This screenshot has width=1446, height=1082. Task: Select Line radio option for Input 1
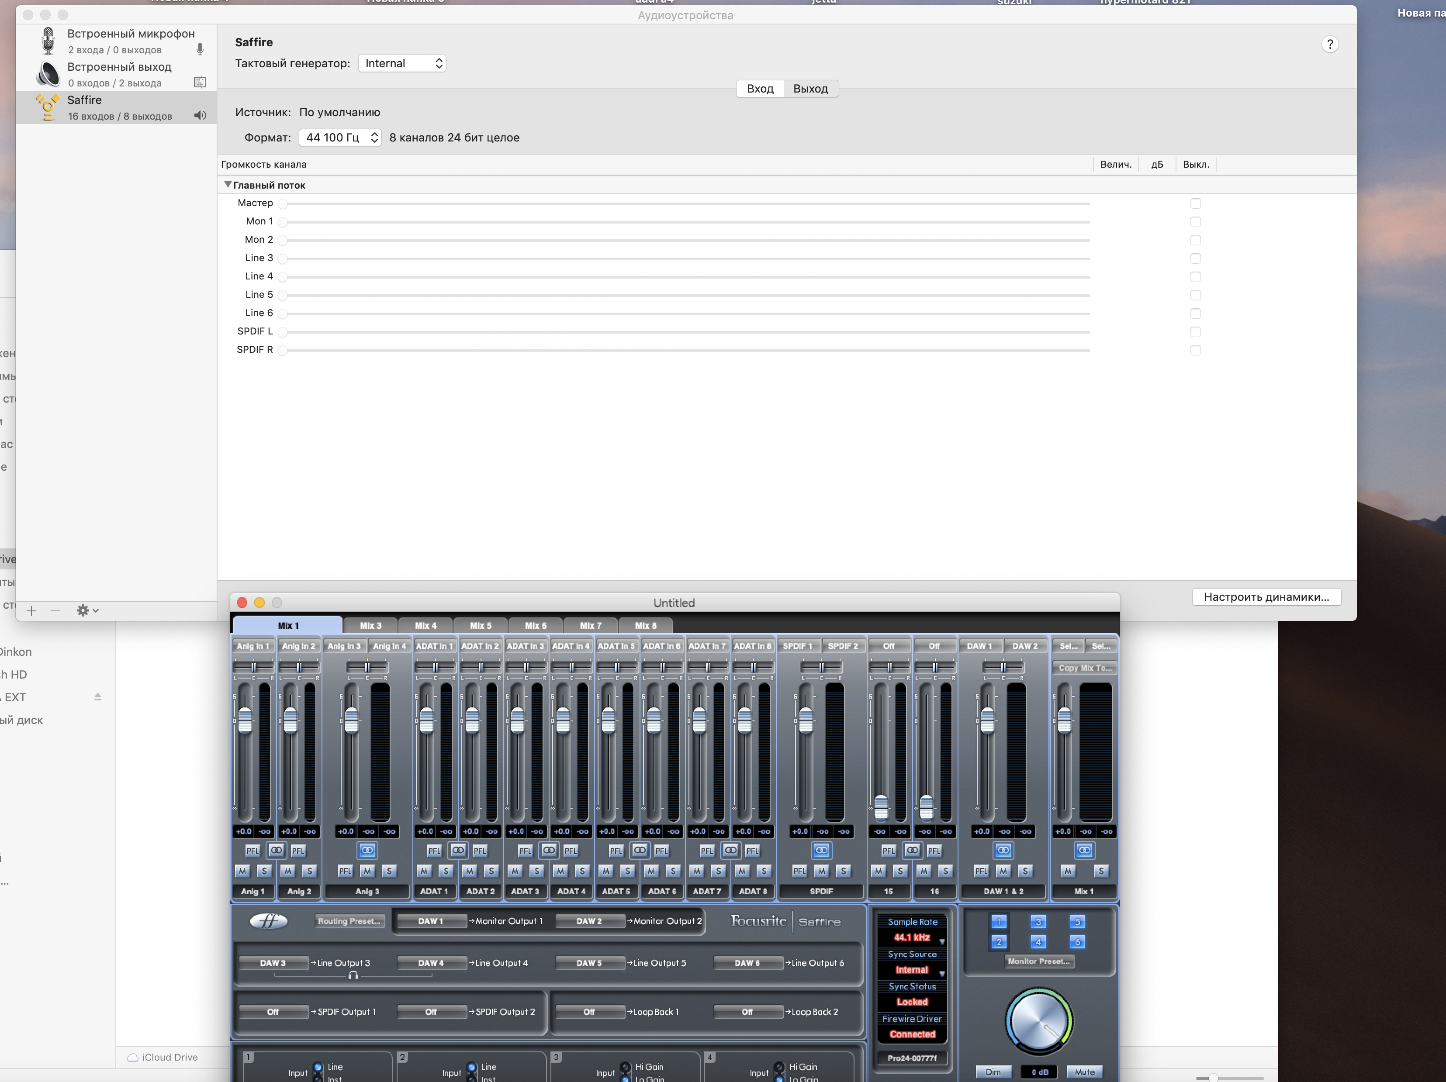point(318,1066)
